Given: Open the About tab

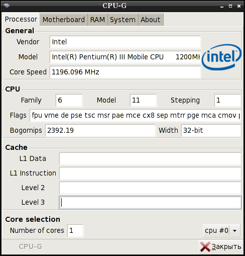Looking at the screenshot, I should (151, 20).
